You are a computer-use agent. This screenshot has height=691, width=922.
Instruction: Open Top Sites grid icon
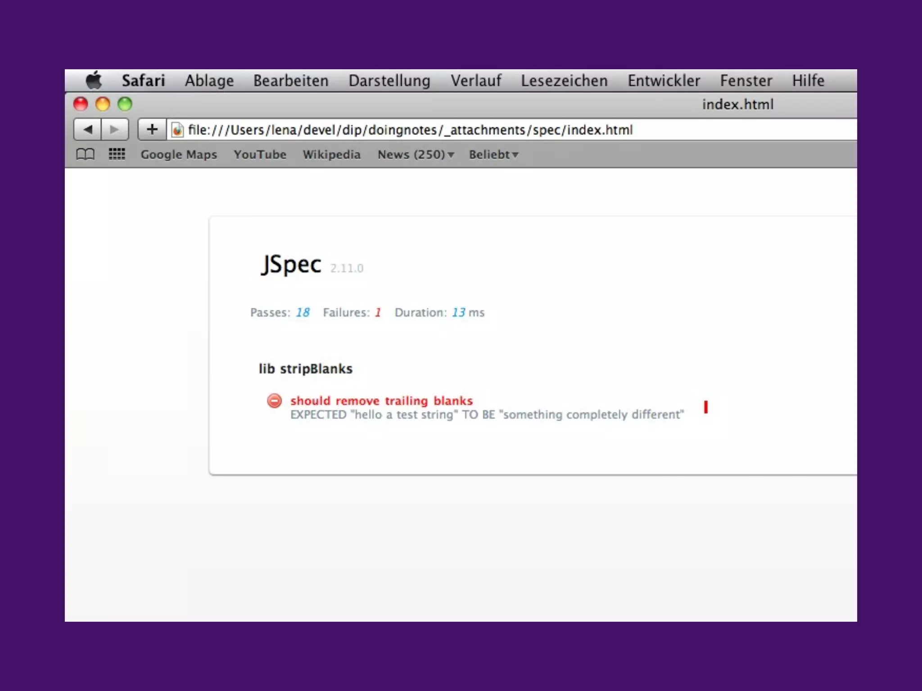117,154
